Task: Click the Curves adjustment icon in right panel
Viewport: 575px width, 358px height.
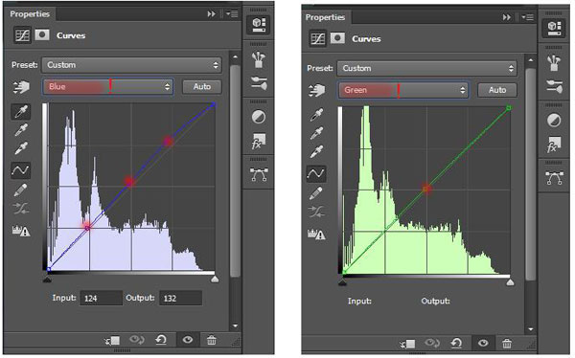Action: pyautogui.click(x=317, y=38)
